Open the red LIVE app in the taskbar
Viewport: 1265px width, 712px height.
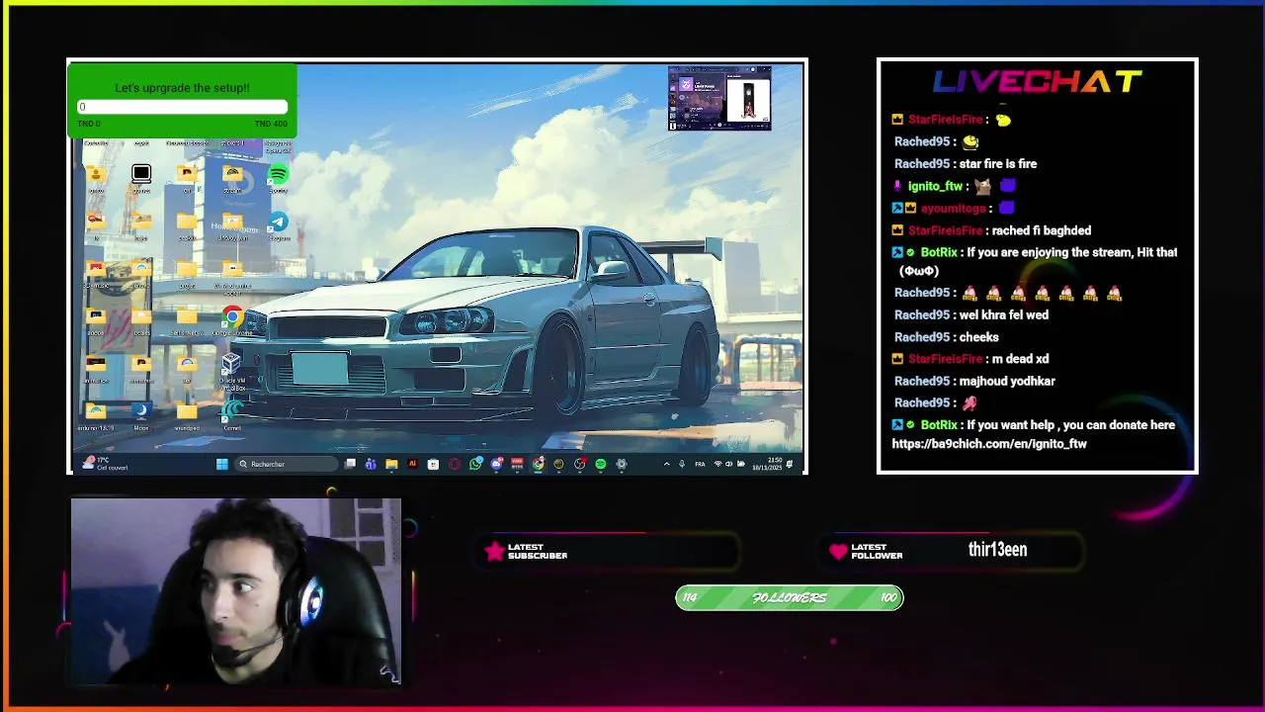point(517,464)
